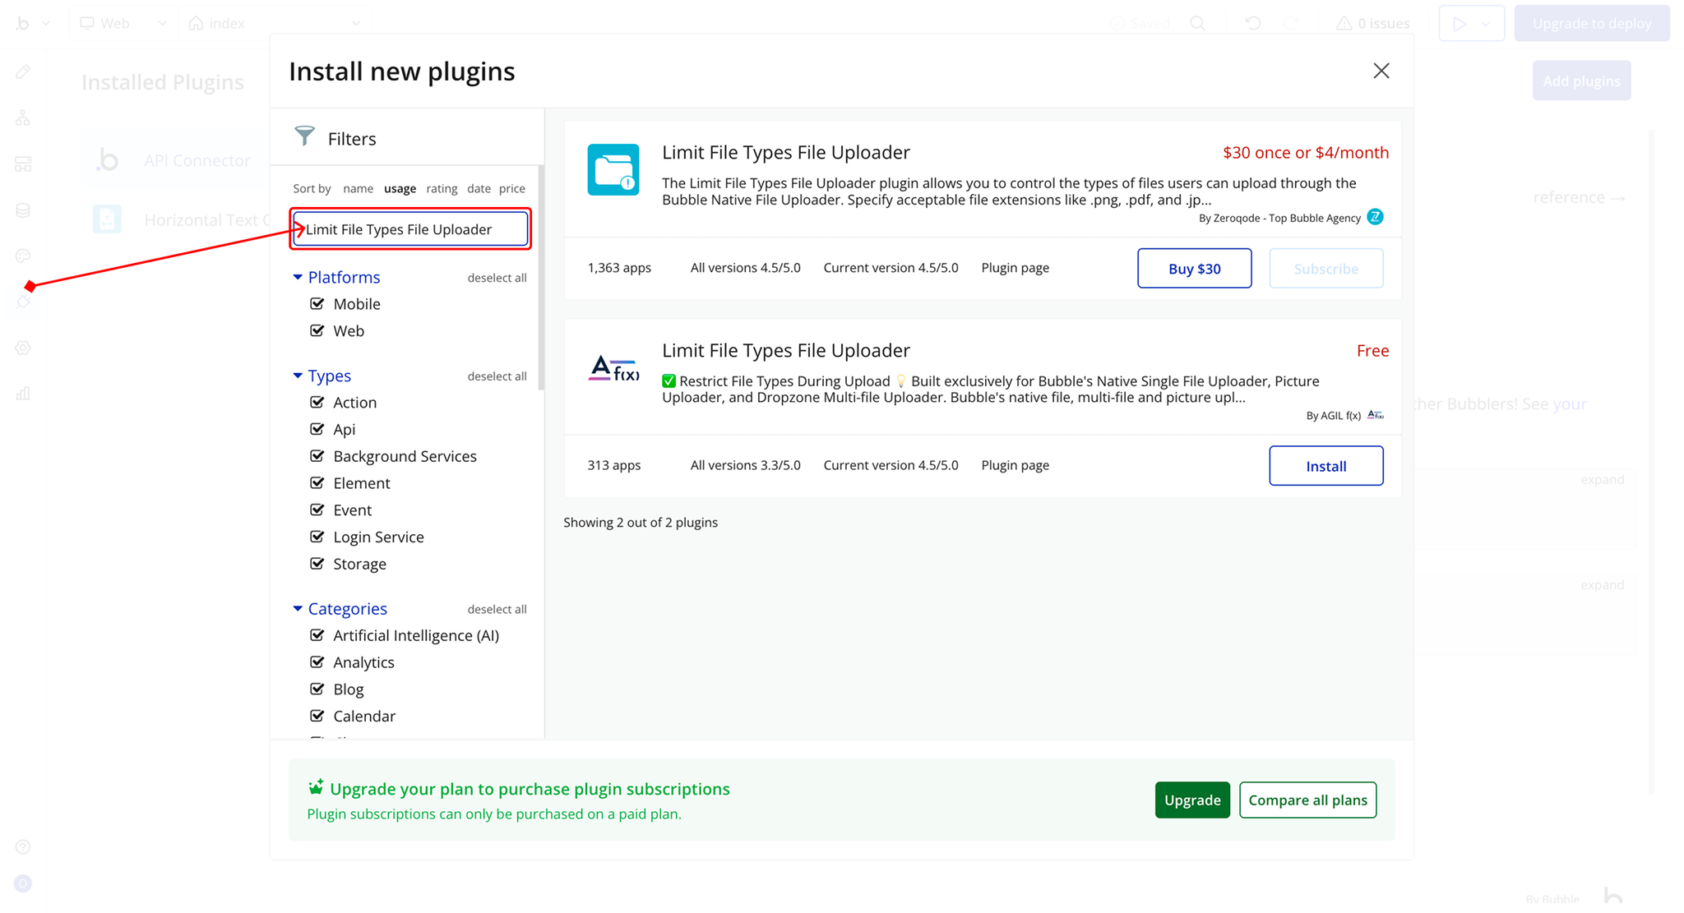1684x913 pixels.
Task: Click the Buy $30 button
Action: 1194,269
